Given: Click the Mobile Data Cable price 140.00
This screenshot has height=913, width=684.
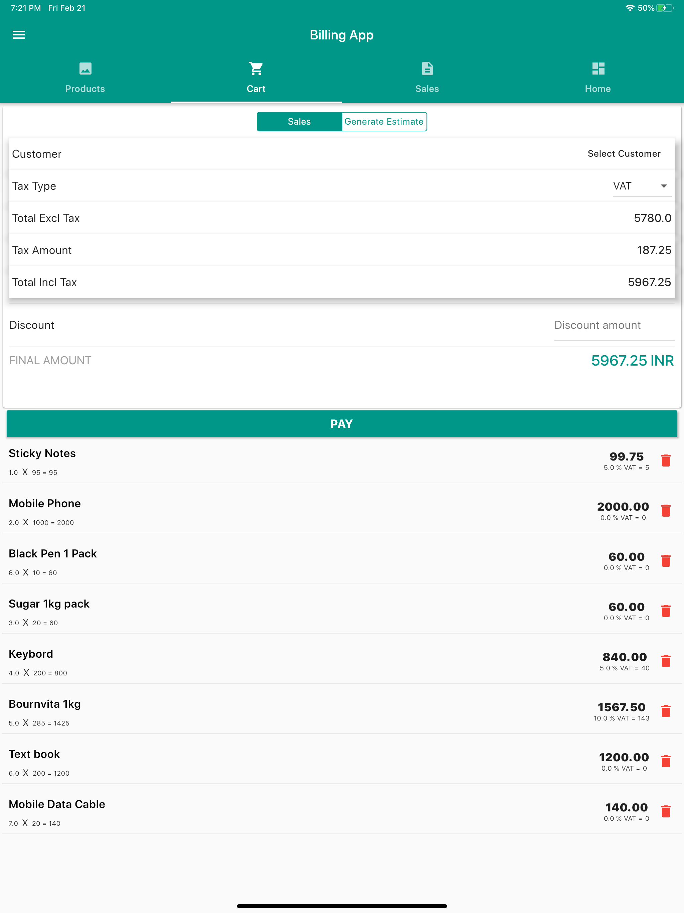Looking at the screenshot, I should 626,808.
